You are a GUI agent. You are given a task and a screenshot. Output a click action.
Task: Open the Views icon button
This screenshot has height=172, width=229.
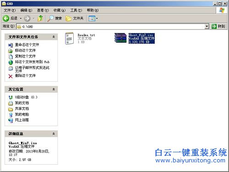(92, 18)
